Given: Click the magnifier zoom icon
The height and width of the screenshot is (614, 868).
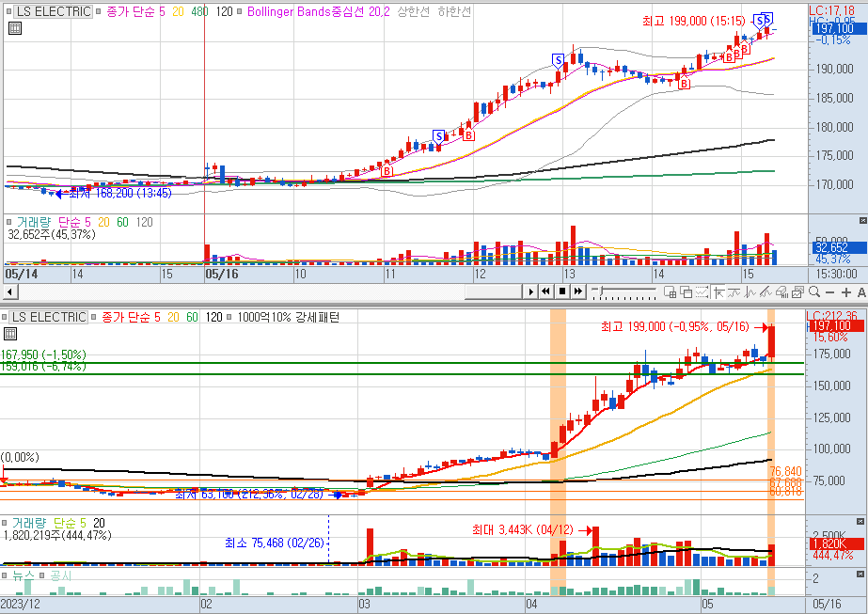Looking at the screenshot, I should pyautogui.click(x=813, y=291).
